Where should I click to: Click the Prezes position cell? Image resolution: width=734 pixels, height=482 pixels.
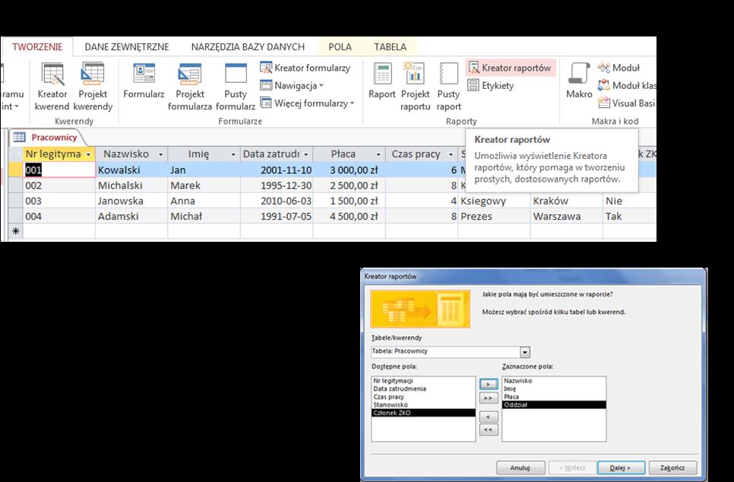pos(495,217)
